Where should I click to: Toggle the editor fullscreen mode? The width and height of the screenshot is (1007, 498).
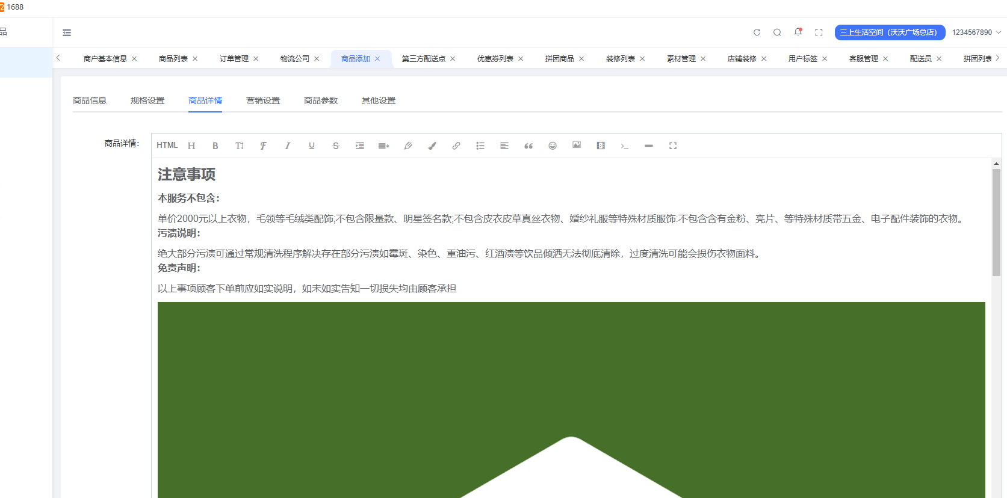coord(672,146)
